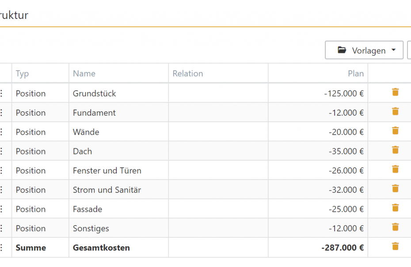The height and width of the screenshot is (267, 411).
Task: Open row menu dots for Grundstück
Action: click(2, 93)
